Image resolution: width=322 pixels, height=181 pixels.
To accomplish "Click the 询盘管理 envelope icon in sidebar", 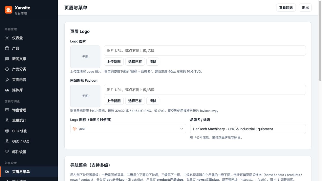I will pyautogui.click(x=7, y=110).
